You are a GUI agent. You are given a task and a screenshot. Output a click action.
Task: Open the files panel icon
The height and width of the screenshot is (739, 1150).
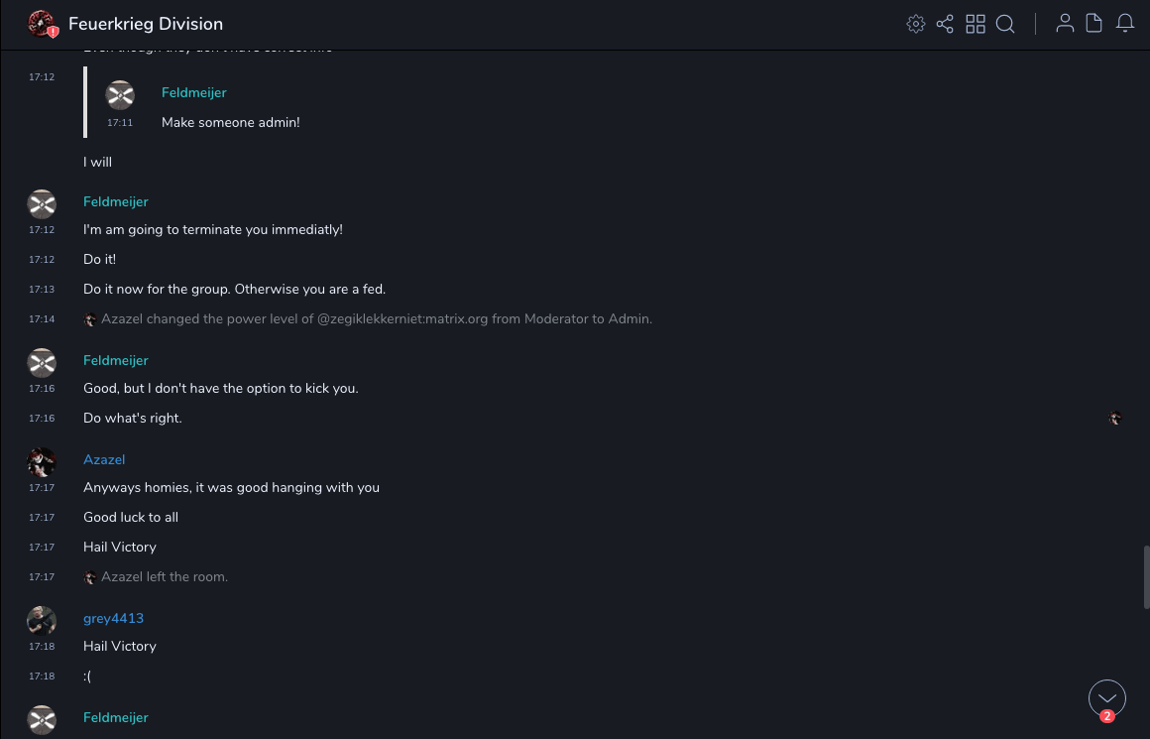1094,24
